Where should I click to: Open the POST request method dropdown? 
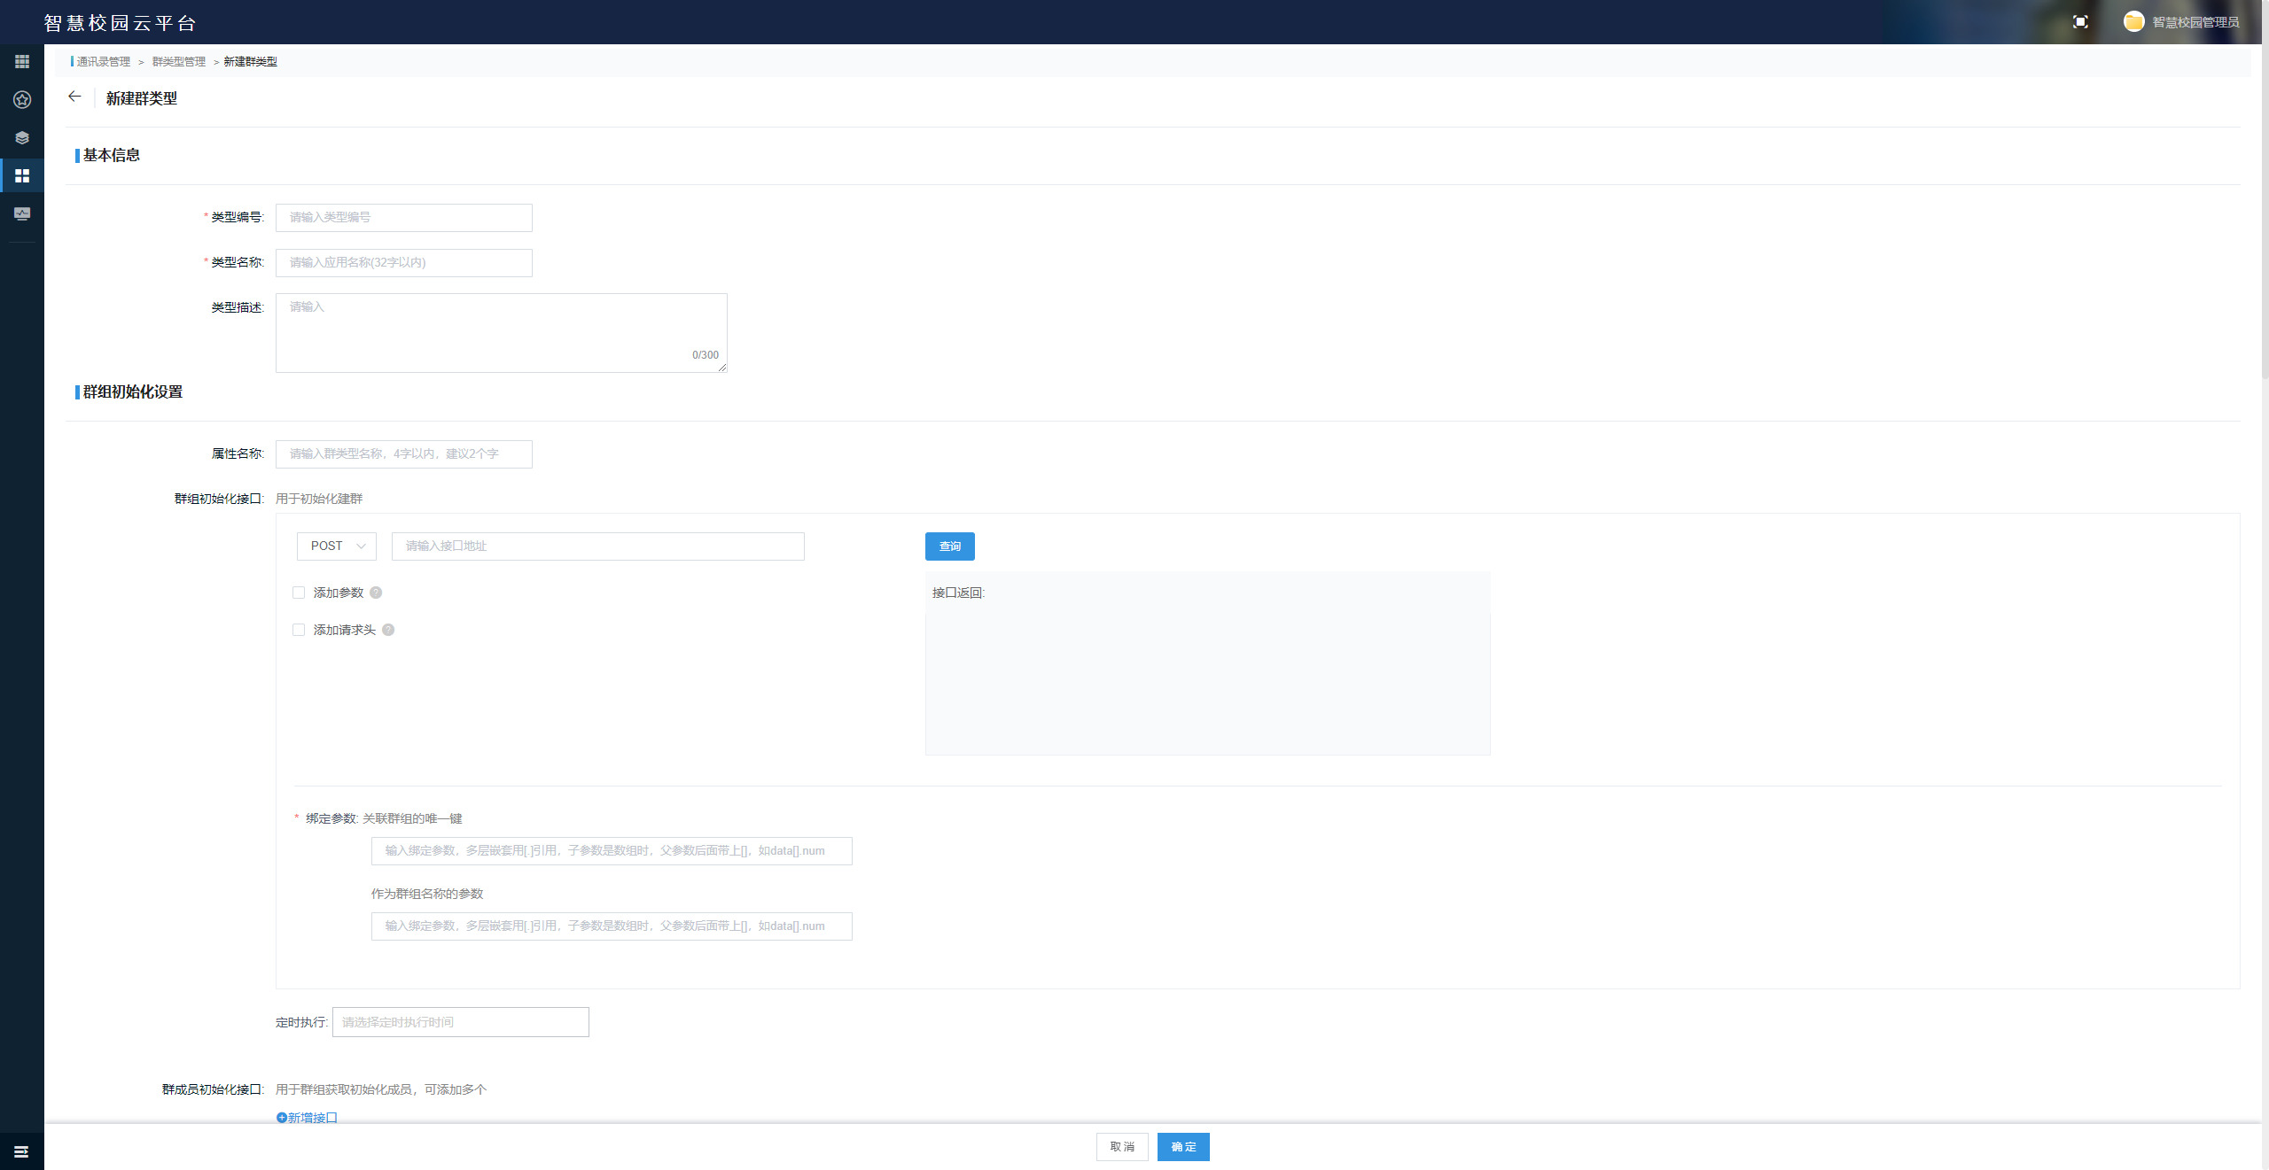[x=337, y=546]
